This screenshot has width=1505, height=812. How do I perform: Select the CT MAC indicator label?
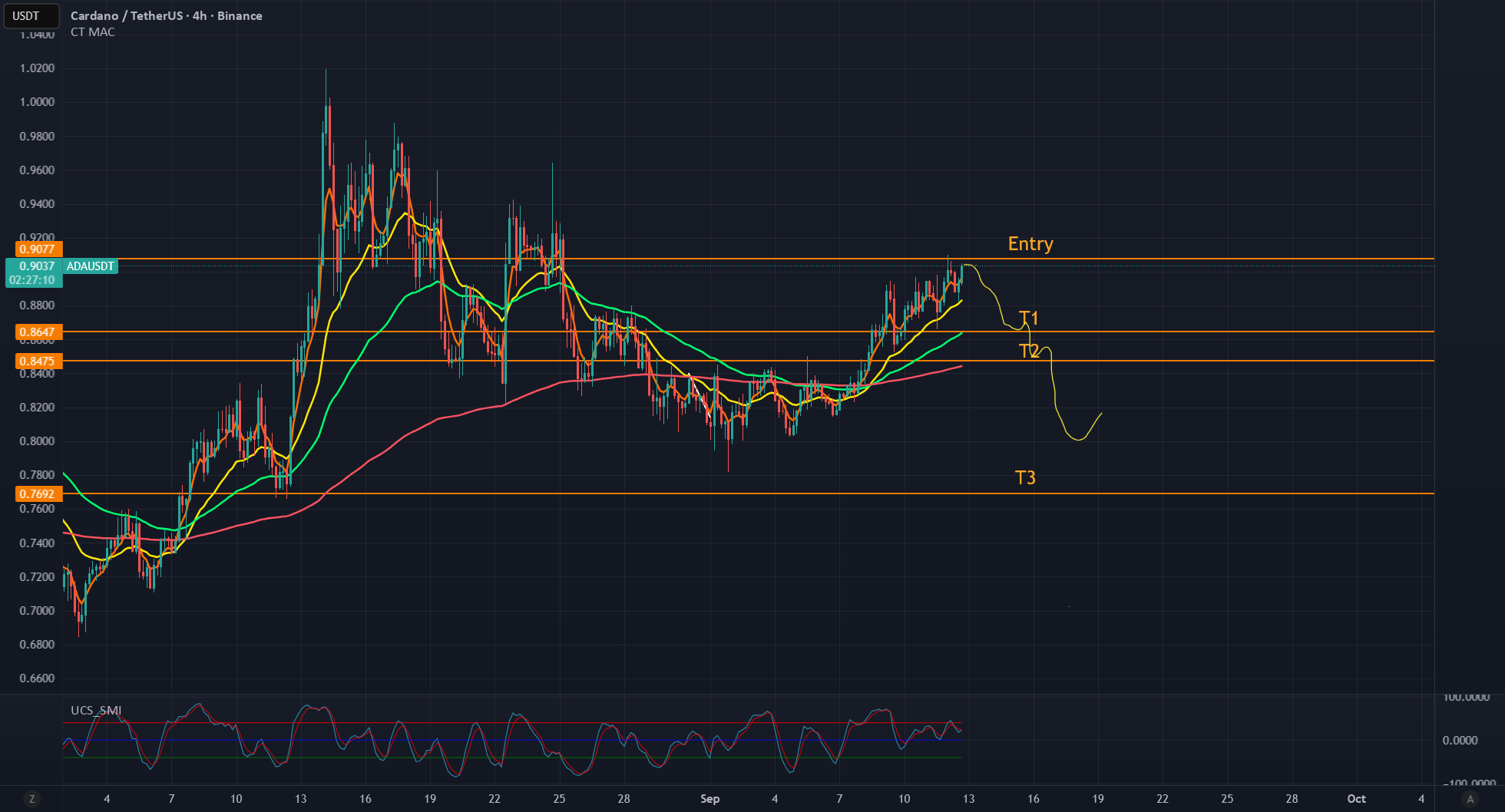coord(93,32)
